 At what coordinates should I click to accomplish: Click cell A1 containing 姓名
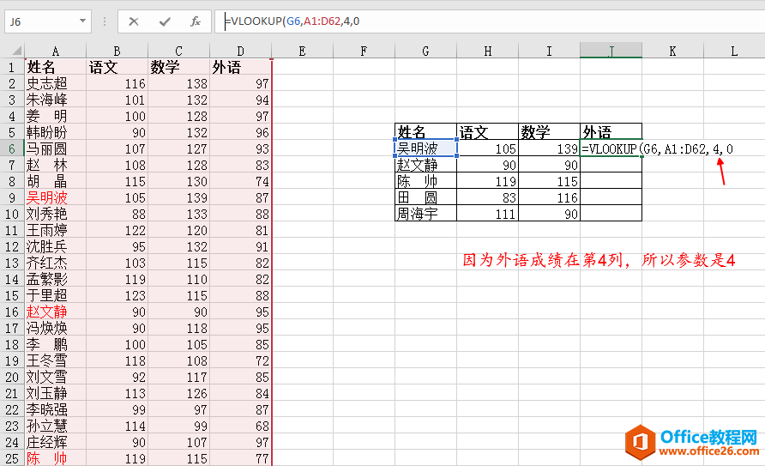[55, 67]
